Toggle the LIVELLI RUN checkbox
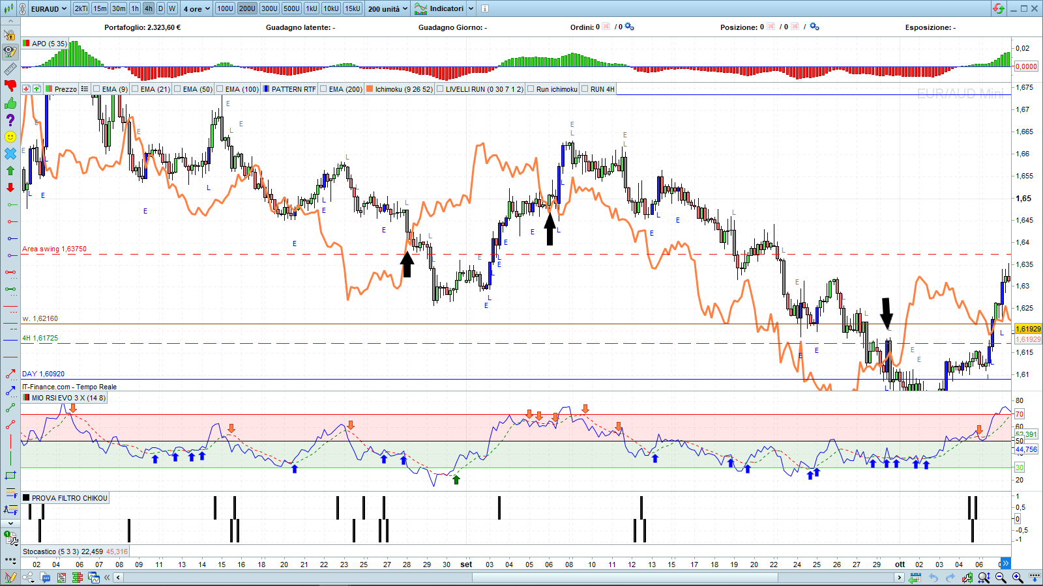Viewport: 1043px width, 586px height. coord(440,89)
